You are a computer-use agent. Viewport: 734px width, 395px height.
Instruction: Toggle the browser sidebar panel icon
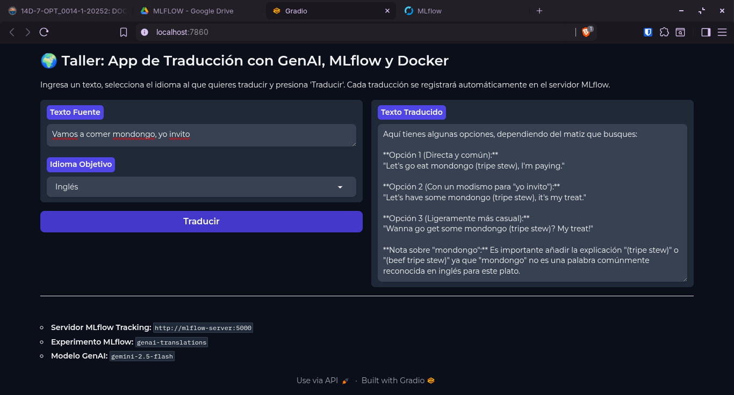[706, 32]
